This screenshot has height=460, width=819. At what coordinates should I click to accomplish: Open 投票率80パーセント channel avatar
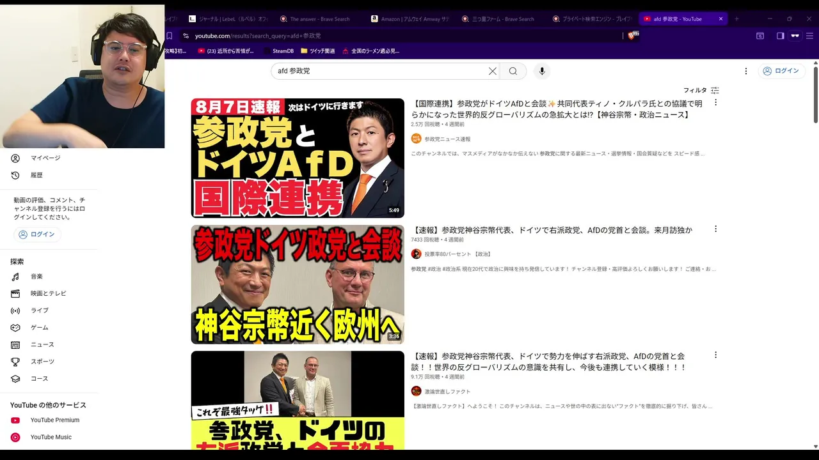click(x=416, y=254)
